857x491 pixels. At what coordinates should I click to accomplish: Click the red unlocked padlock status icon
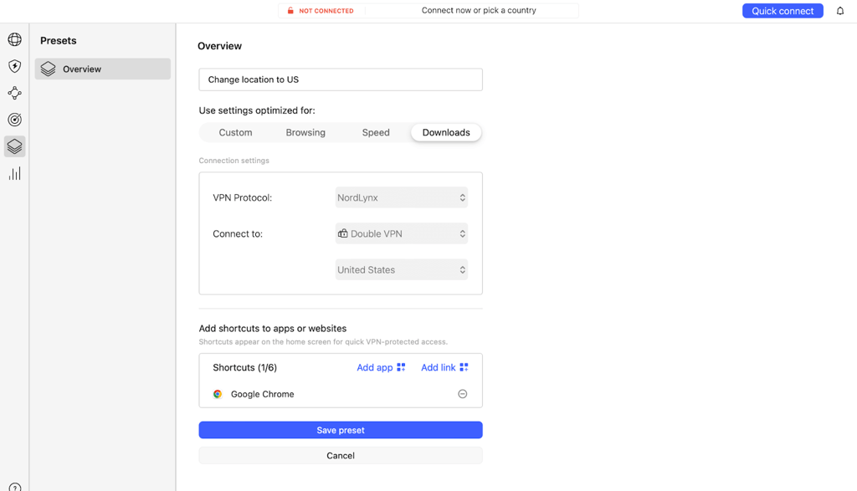290,10
